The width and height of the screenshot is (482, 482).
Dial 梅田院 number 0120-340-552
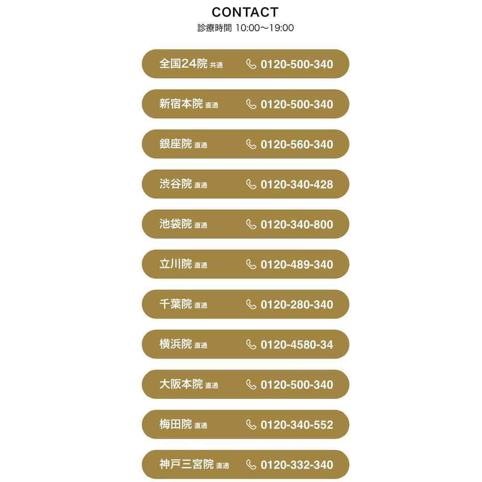(297, 425)
